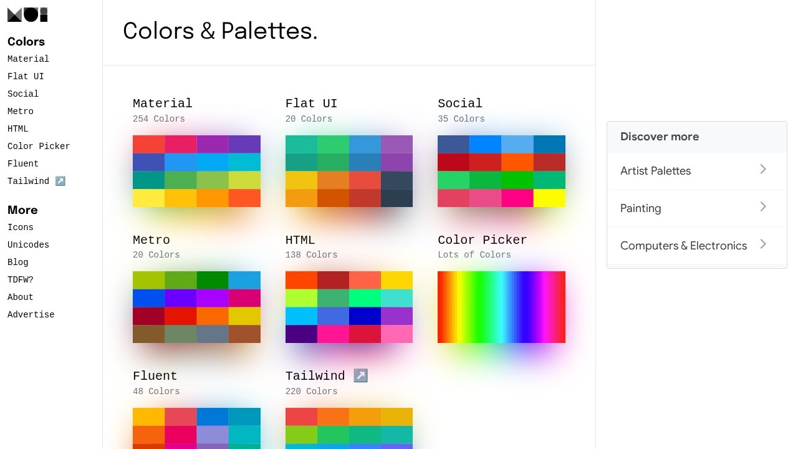Expand the Painting category chevron

(763, 206)
